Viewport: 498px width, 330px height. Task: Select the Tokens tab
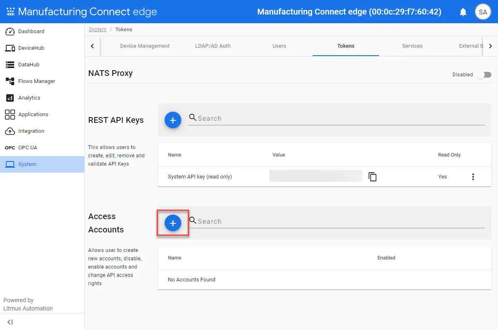click(345, 46)
